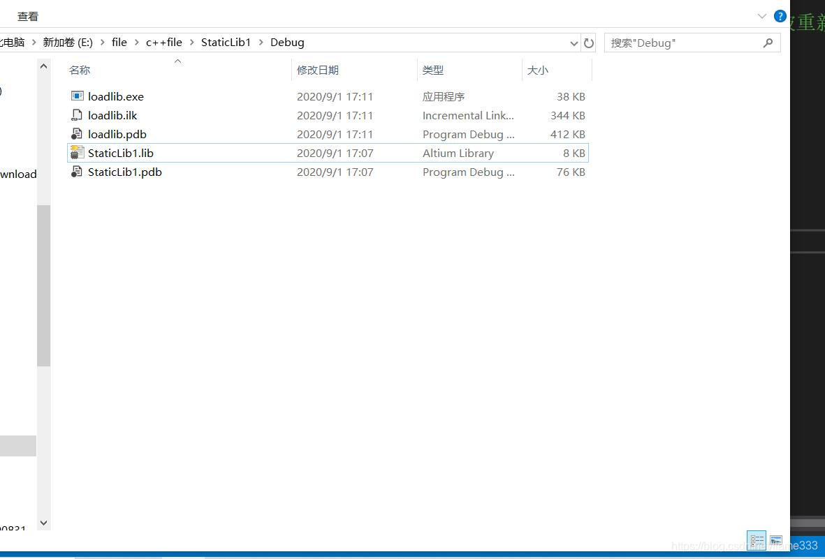Click size cell 38 KB
Screen dimensions: 825x559
[571, 97]
